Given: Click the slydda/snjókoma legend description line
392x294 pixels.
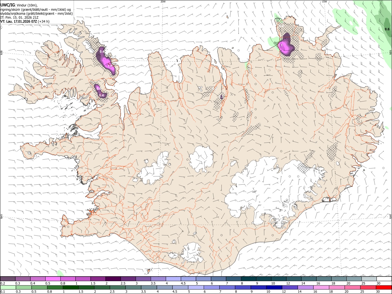Looking at the screenshot, I should (37, 13).
